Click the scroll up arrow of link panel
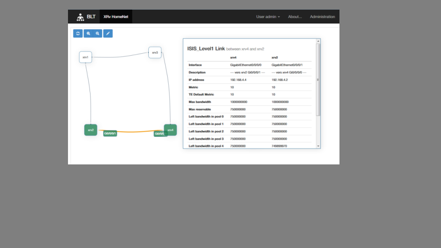441x248 pixels. point(318,41)
